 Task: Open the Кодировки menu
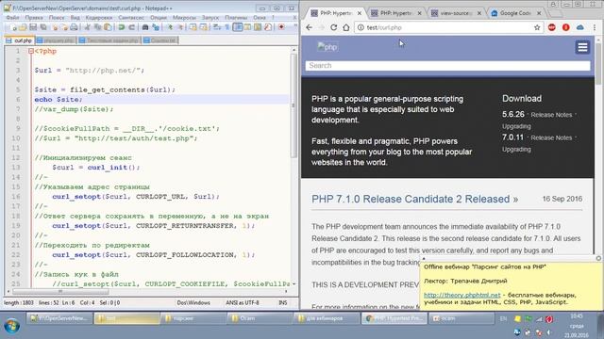[99, 18]
